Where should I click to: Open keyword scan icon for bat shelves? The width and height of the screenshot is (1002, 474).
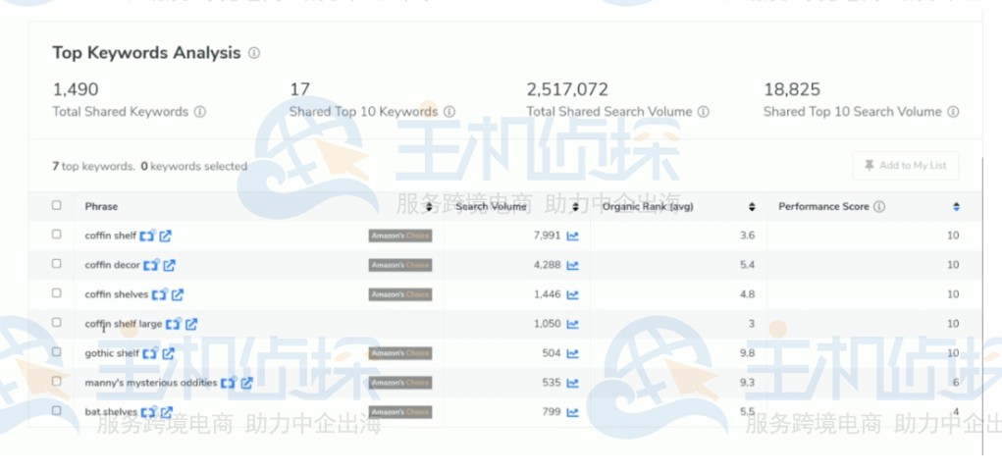click(x=148, y=411)
